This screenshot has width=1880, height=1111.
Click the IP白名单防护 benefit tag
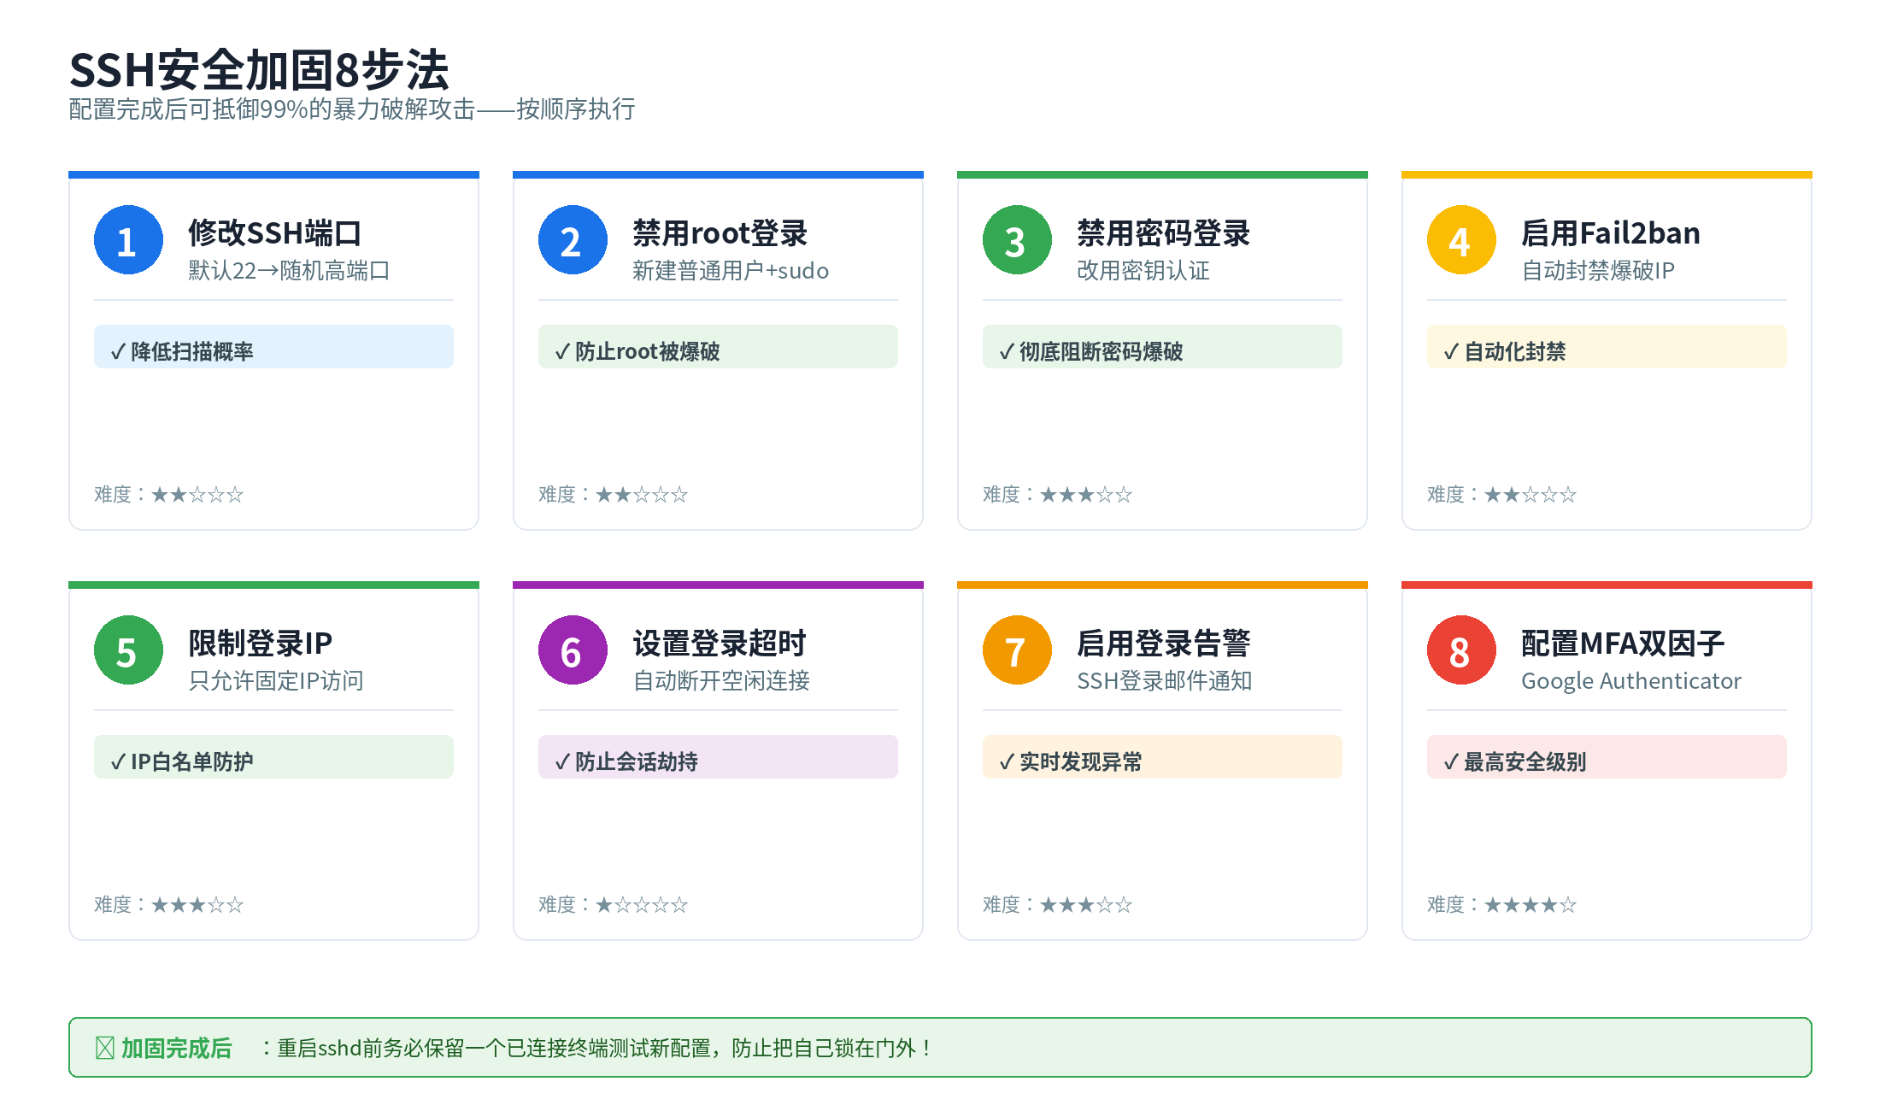point(273,757)
